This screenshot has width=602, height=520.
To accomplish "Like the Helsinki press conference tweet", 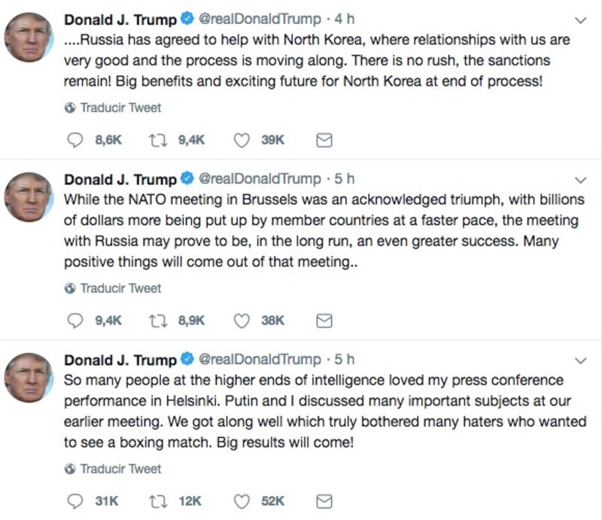I will point(242,501).
